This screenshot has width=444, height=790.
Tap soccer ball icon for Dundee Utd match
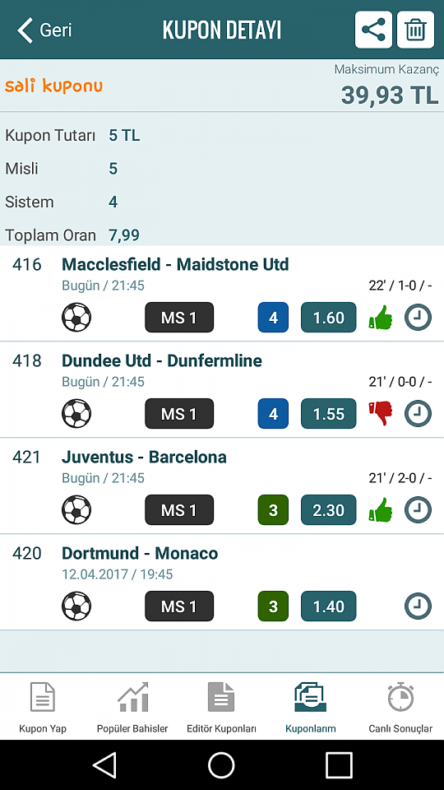click(x=76, y=414)
